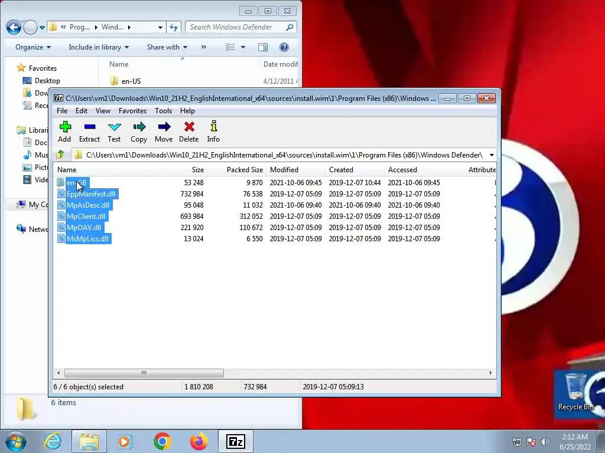Open the network tray icon
The height and width of the screenshot is (453, 605).
click(517, 442)
